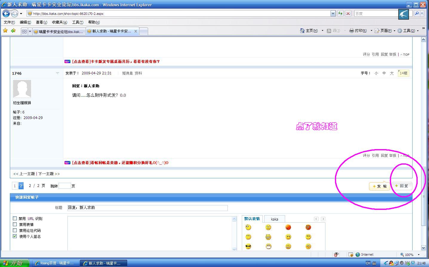The width and height of the screenshot is (429, 267).
Task: Open the Print dropdown arrow
Action: click(x=371, y=31)
